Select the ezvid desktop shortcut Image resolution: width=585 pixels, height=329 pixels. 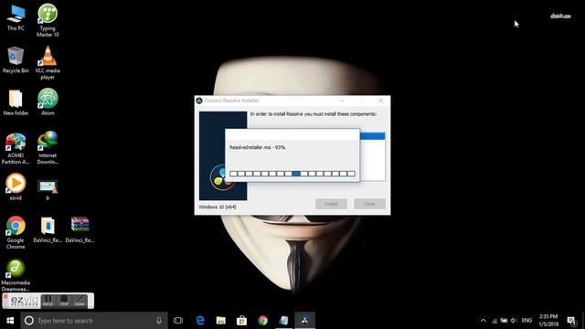[16, 186]
